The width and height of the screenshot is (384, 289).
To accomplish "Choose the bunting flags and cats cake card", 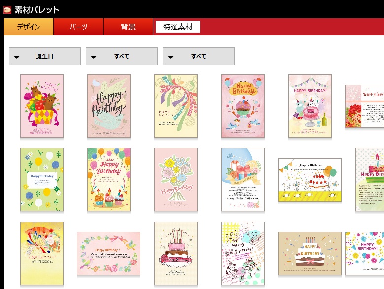I will pos(310,106).
